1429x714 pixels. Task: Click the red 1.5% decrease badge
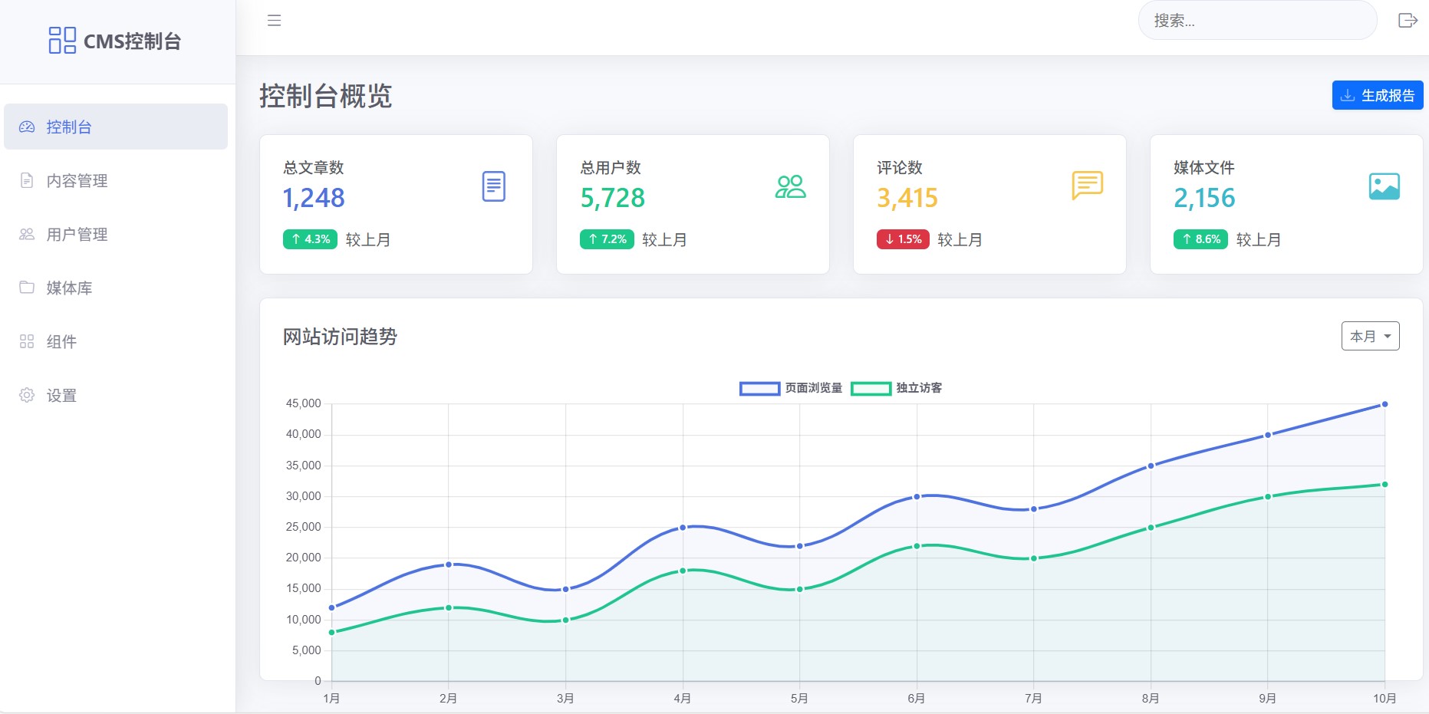click(903, 239)
